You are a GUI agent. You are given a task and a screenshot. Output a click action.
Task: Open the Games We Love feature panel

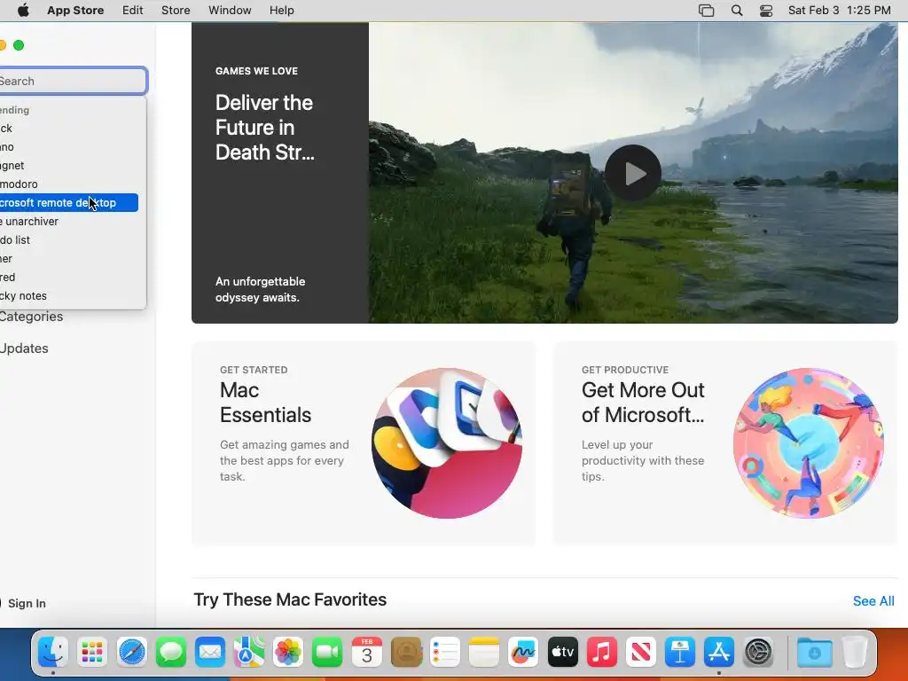coord(280,173)
